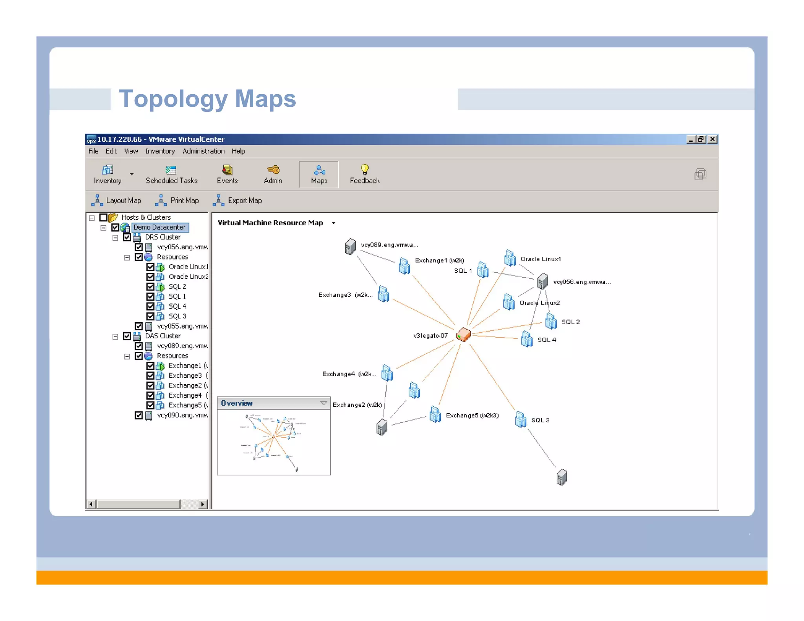Select SQL 3 in the inventory tree

point(177,316)
